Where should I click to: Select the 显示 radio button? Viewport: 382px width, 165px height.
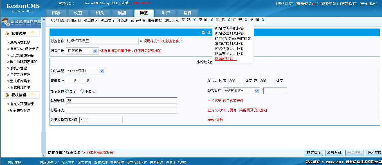pos(67,91)
